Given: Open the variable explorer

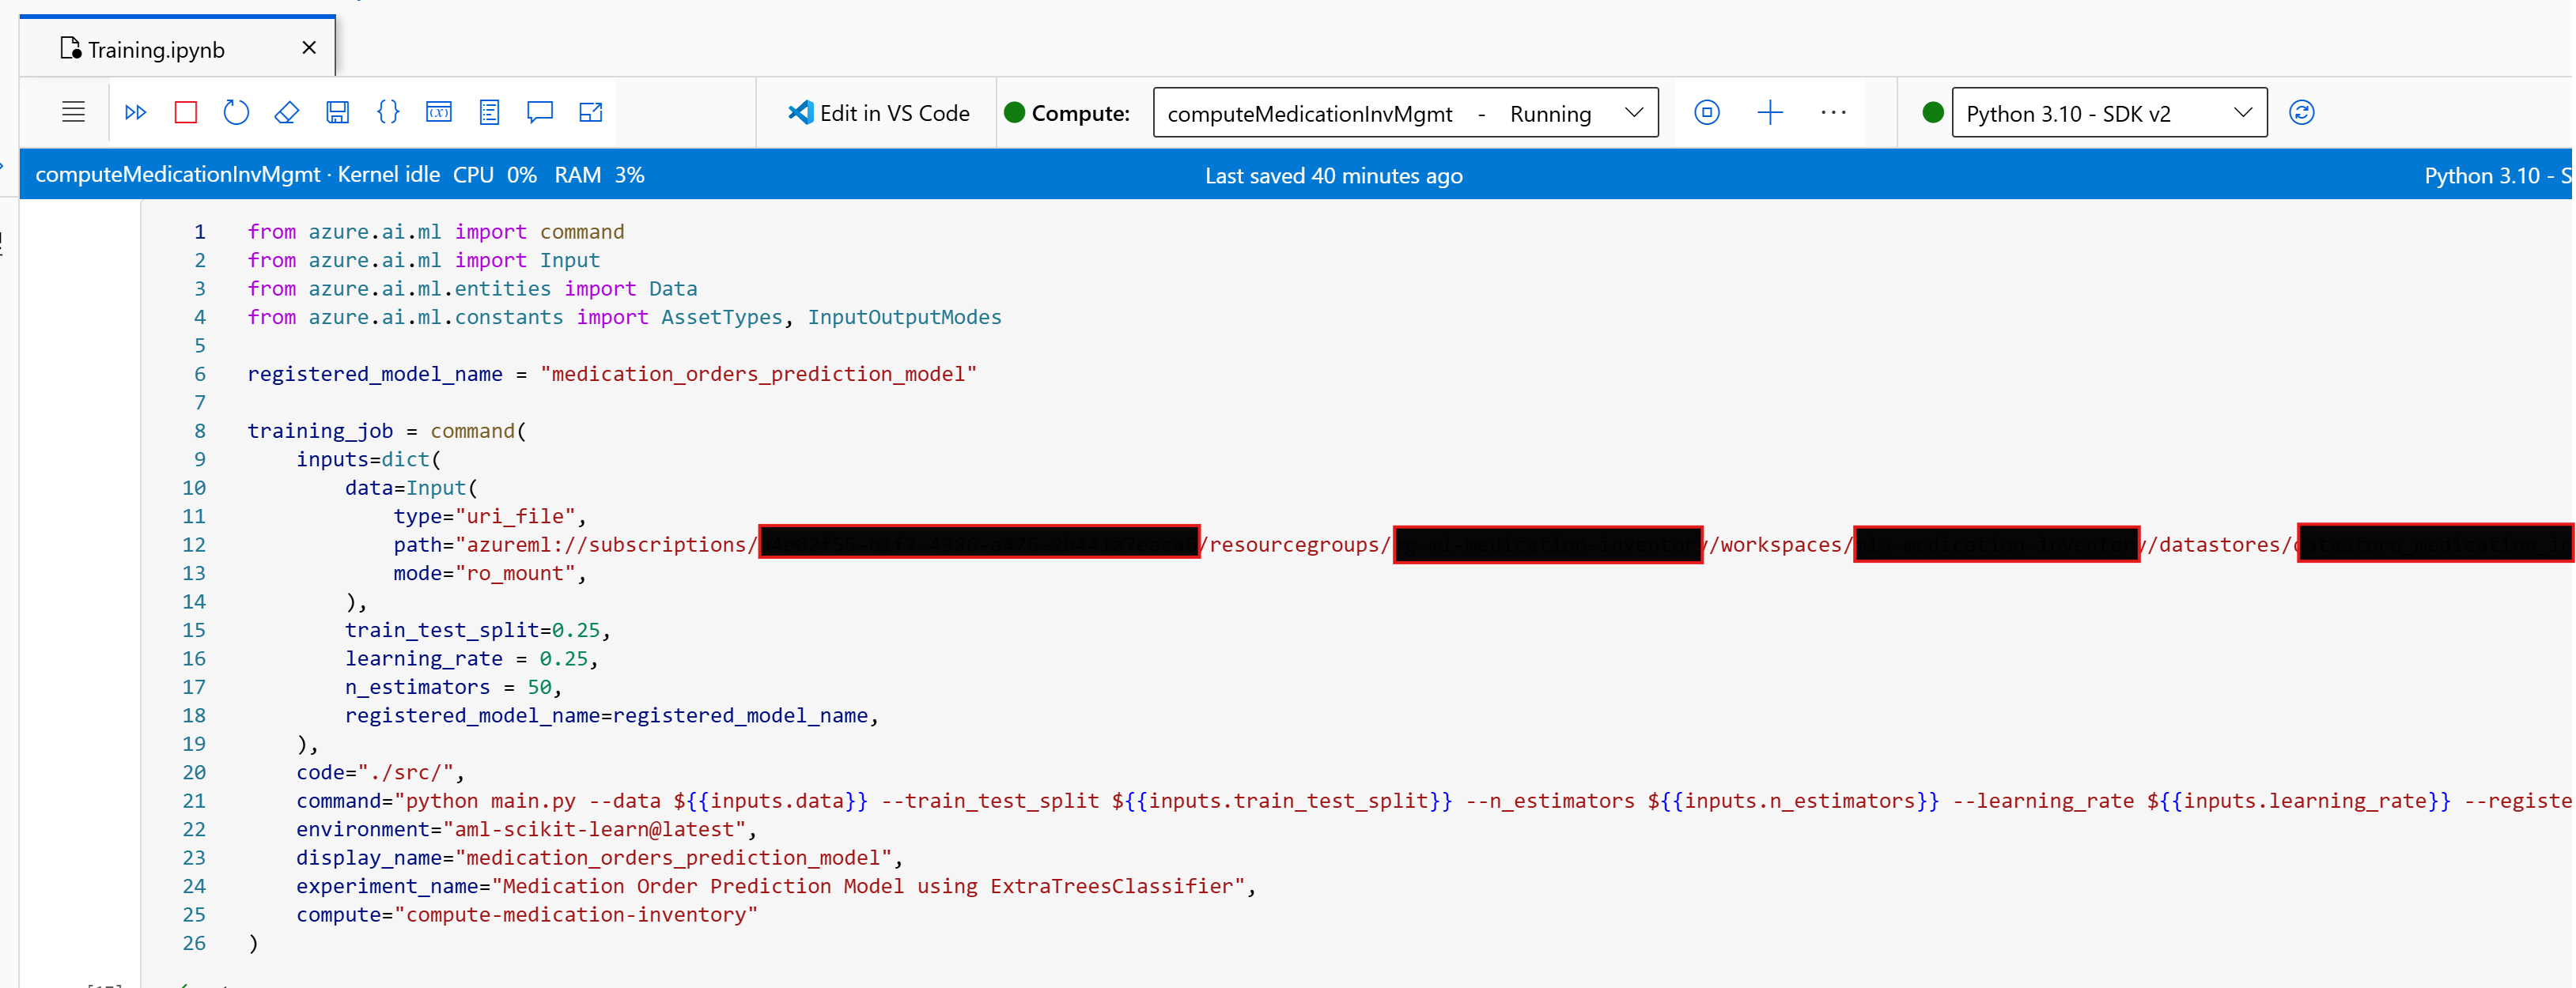Looking at the screenshot, I should pos(440,112).
